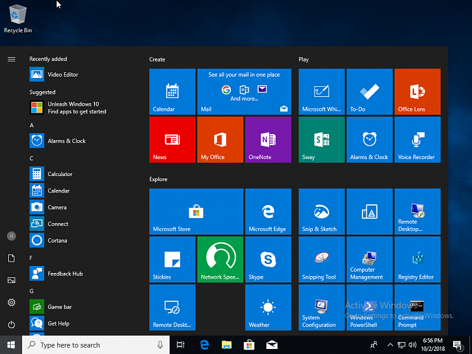Screen dimensions: 472x354
Task: Open the Recycle Bin desktop icon
Action: 18,18
